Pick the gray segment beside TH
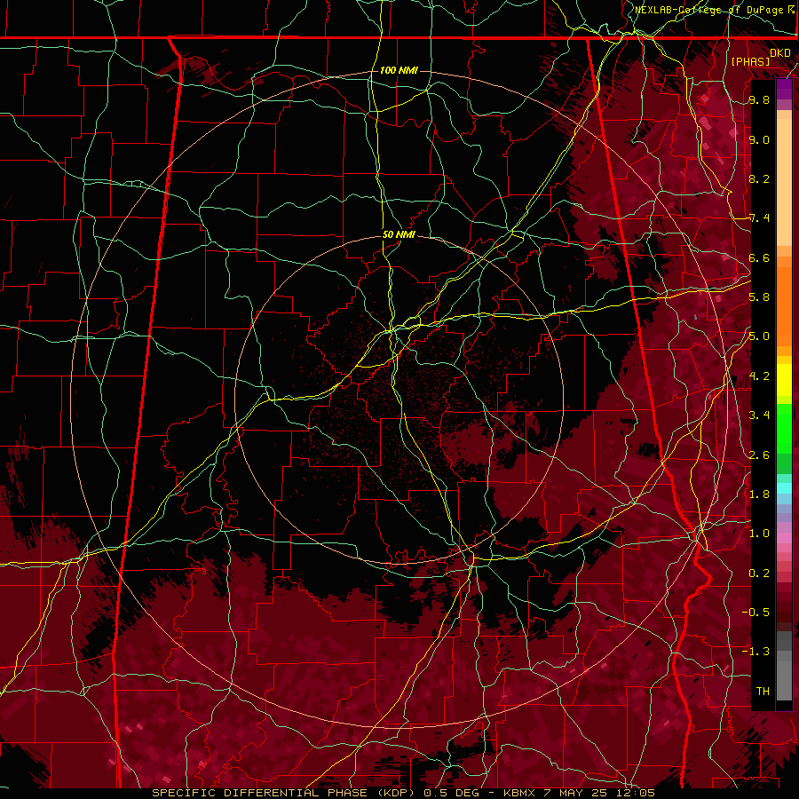Screen dimensions: 799x799 784,680
